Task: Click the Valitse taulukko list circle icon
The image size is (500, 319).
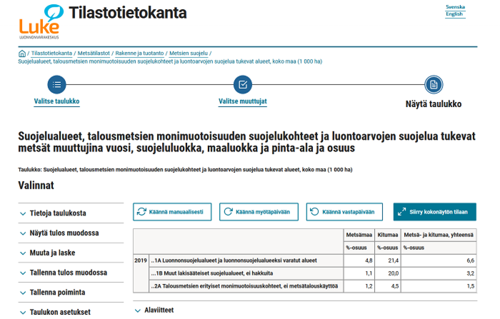Action: pos(57,84)
